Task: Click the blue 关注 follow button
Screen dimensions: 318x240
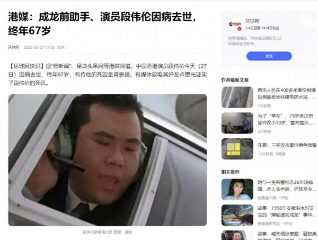Action: point(269,56)
